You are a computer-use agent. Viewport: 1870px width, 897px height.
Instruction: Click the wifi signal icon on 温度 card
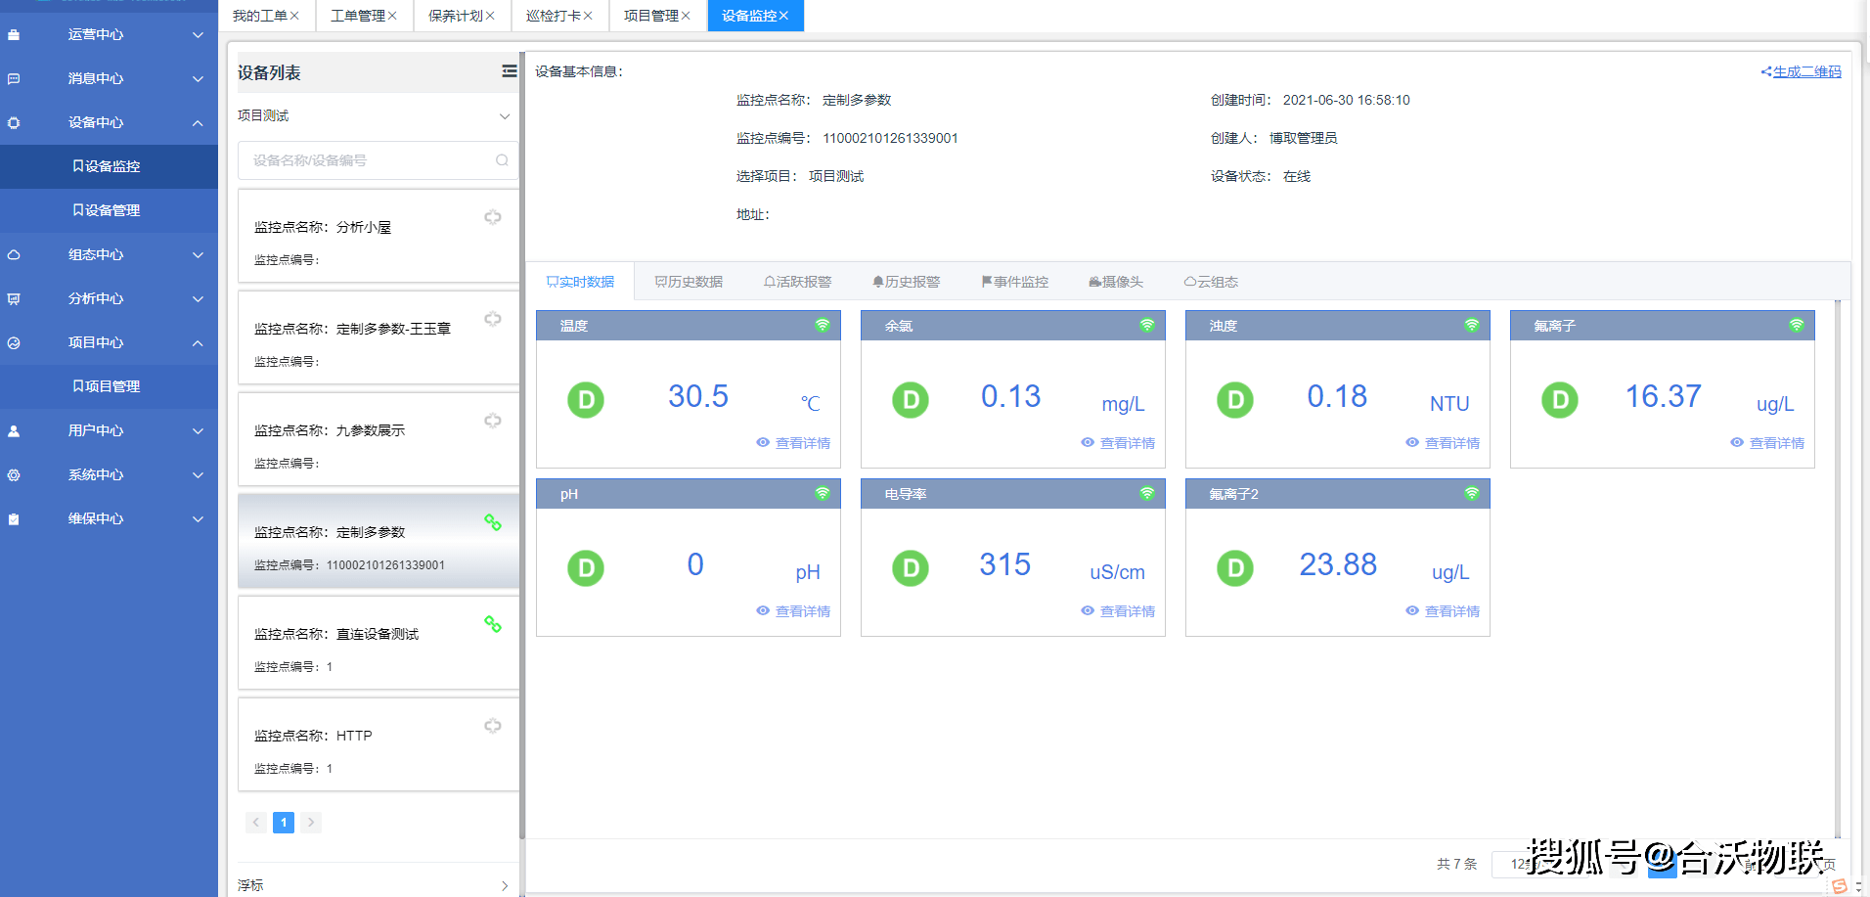point(823,325)
